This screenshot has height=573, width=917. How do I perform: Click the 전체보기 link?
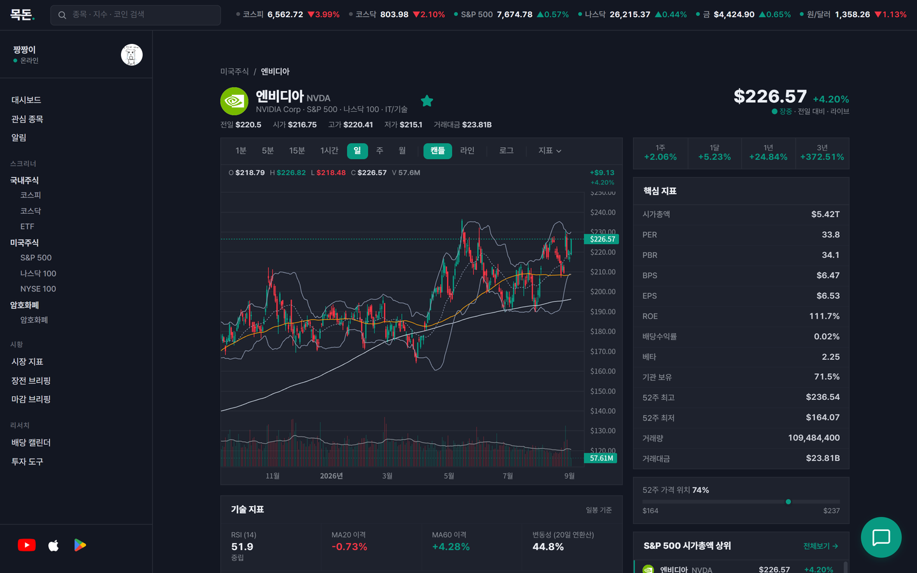coord(820,546)
